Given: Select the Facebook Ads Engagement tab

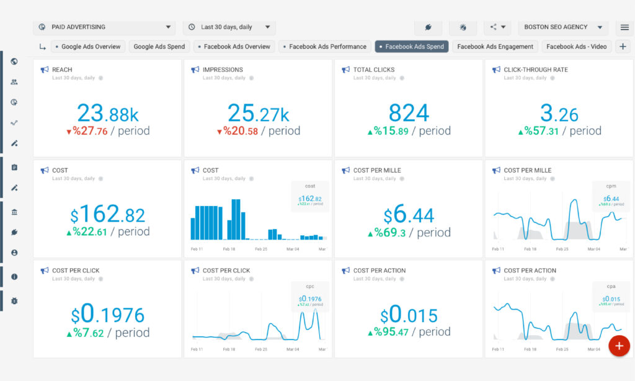Looking at the screenshot, I should pyautogui.click(x=495, y=47).
